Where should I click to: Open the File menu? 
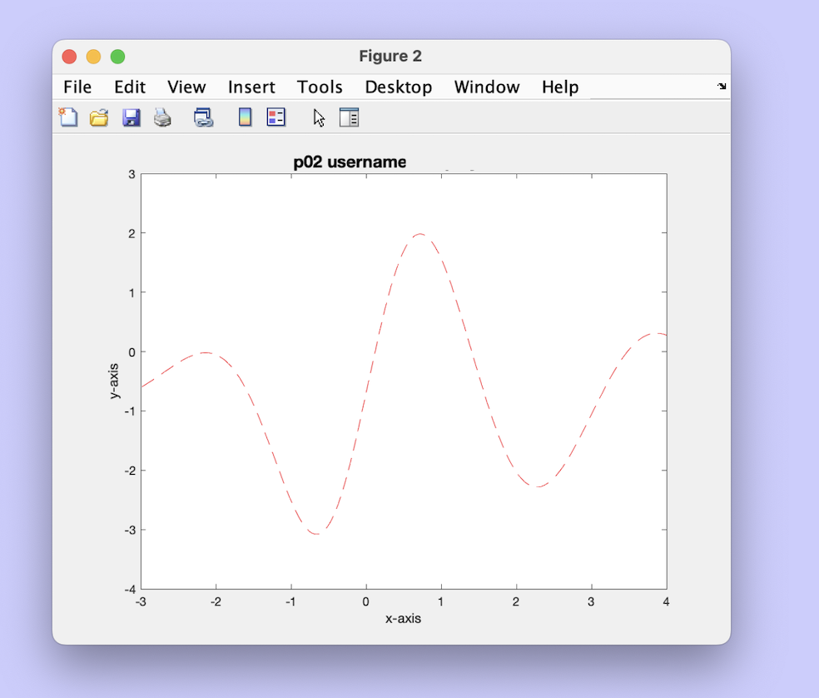click(x=77, y=87)
